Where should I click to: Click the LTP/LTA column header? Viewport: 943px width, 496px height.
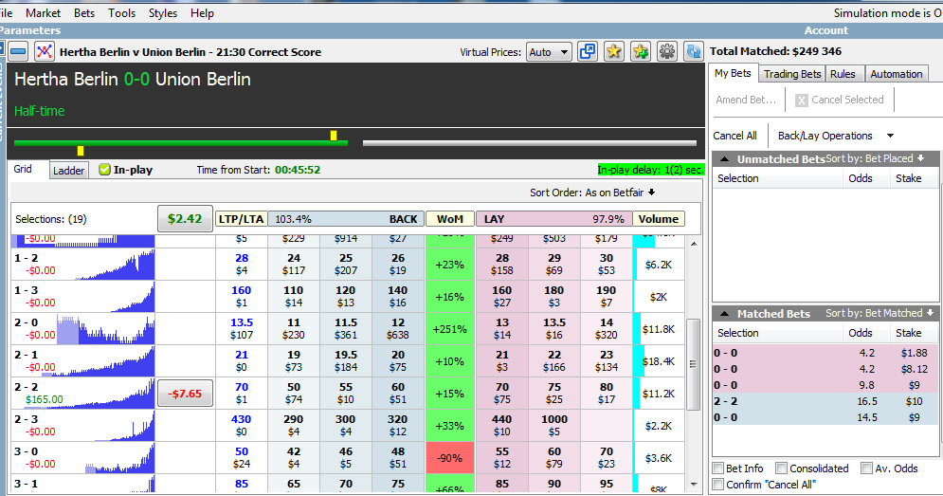click(x=241, y=219)
